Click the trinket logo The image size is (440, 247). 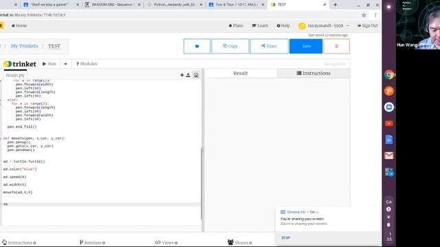click(x=20, y=64)
